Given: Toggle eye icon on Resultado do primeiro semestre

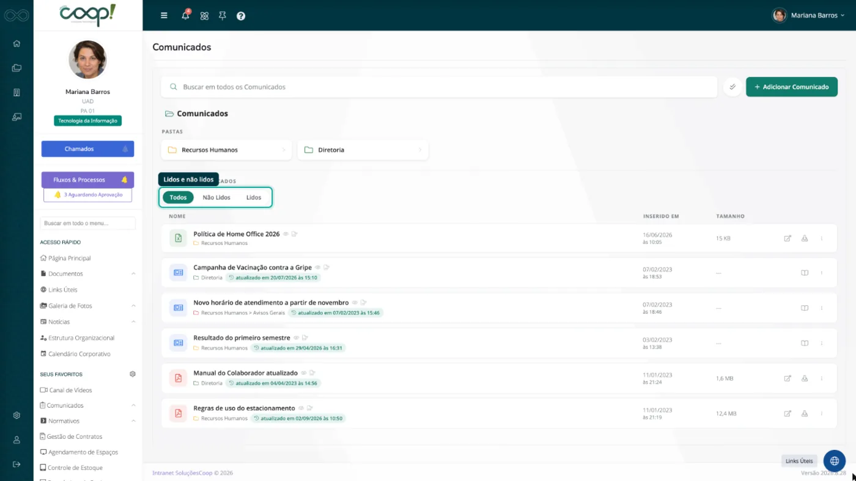Looking at the screenshot, I should [x=296, y=338].
